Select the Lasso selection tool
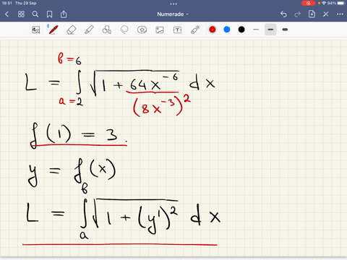Viewport: 347px width, 260px height. (124, 30)
